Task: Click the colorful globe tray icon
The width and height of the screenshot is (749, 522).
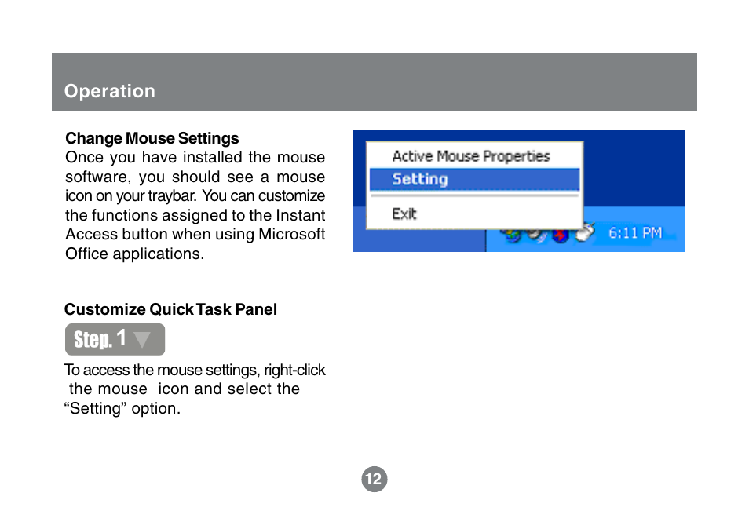Action: coord(512,235)
